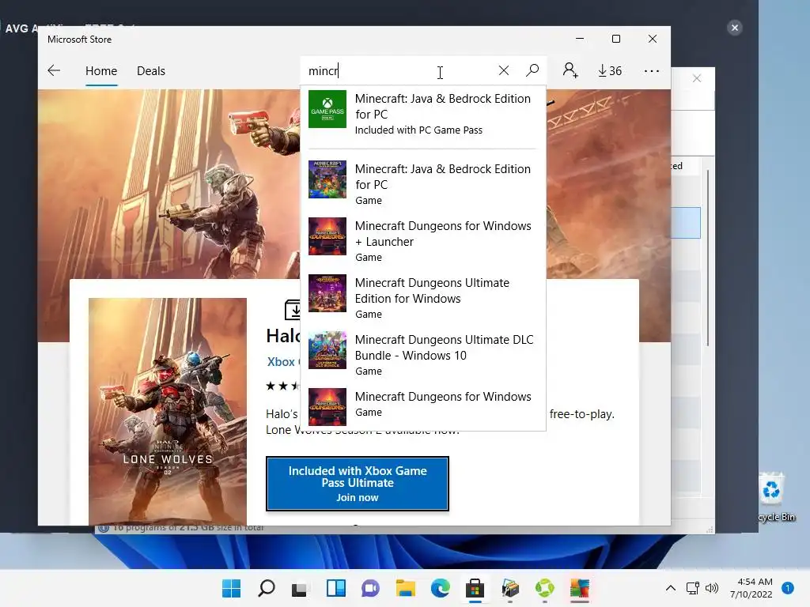The width and height of the screenshot is (810, 607).
Task: Open the volume icon in the tray
Action: [712, 588]
